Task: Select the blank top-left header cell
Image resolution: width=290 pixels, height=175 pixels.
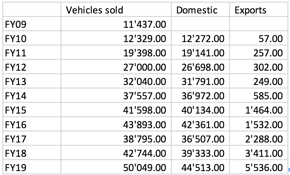Action: coord(32,10)
